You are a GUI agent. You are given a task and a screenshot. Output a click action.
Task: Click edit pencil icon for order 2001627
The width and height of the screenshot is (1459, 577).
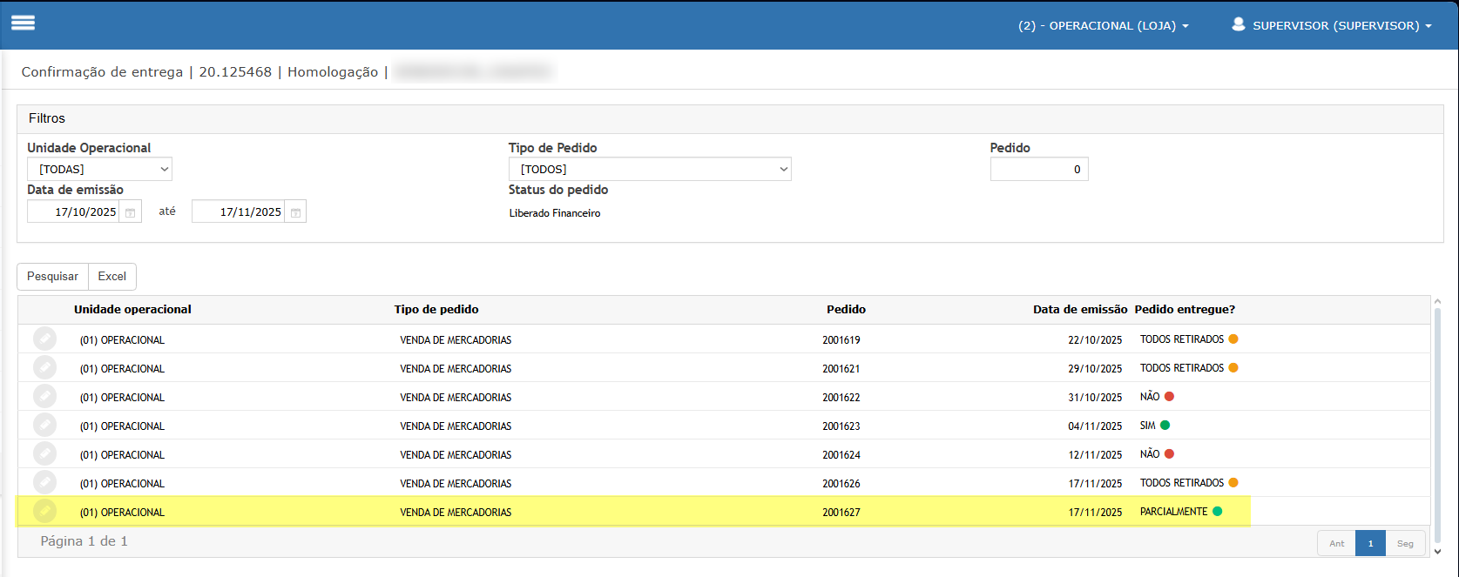click(x=44, y=512)
